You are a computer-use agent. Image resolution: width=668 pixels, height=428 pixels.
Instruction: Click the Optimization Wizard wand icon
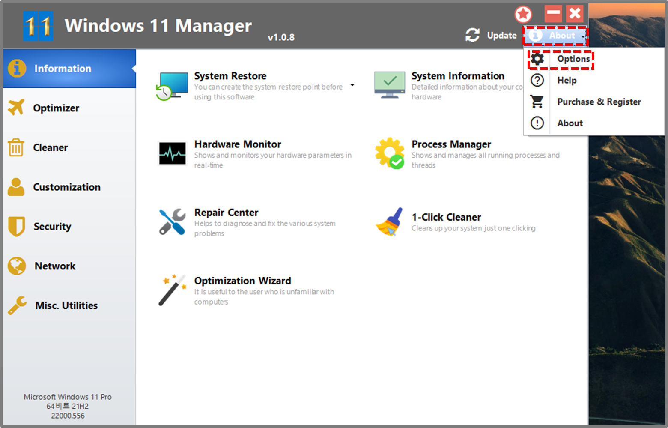(172, 290)
